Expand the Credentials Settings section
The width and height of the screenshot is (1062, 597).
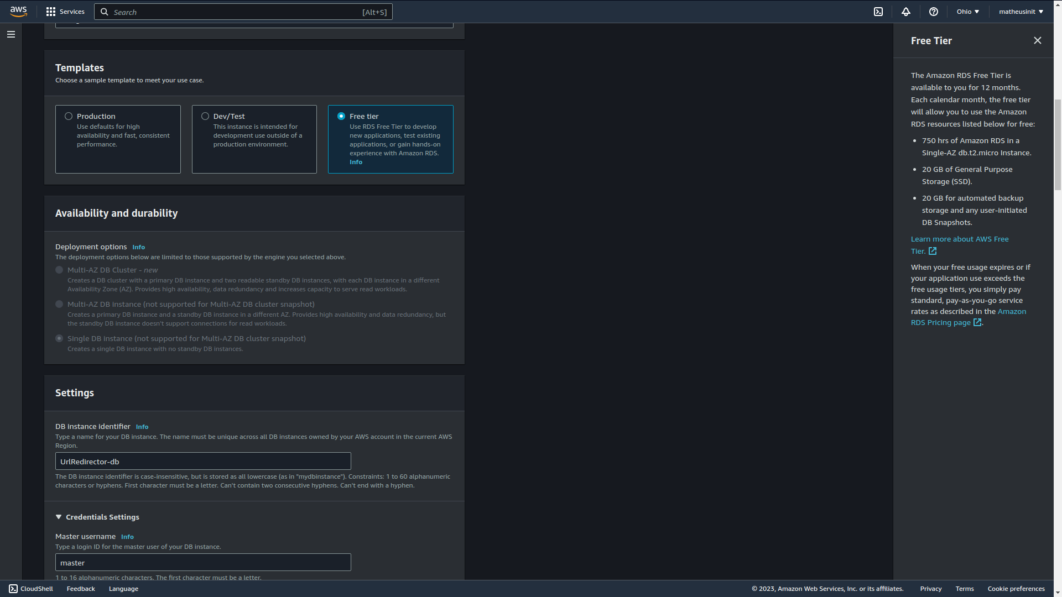[58, 517]
